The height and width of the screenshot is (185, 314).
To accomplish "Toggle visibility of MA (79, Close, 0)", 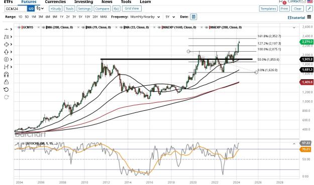I will [x=83, y=28].
